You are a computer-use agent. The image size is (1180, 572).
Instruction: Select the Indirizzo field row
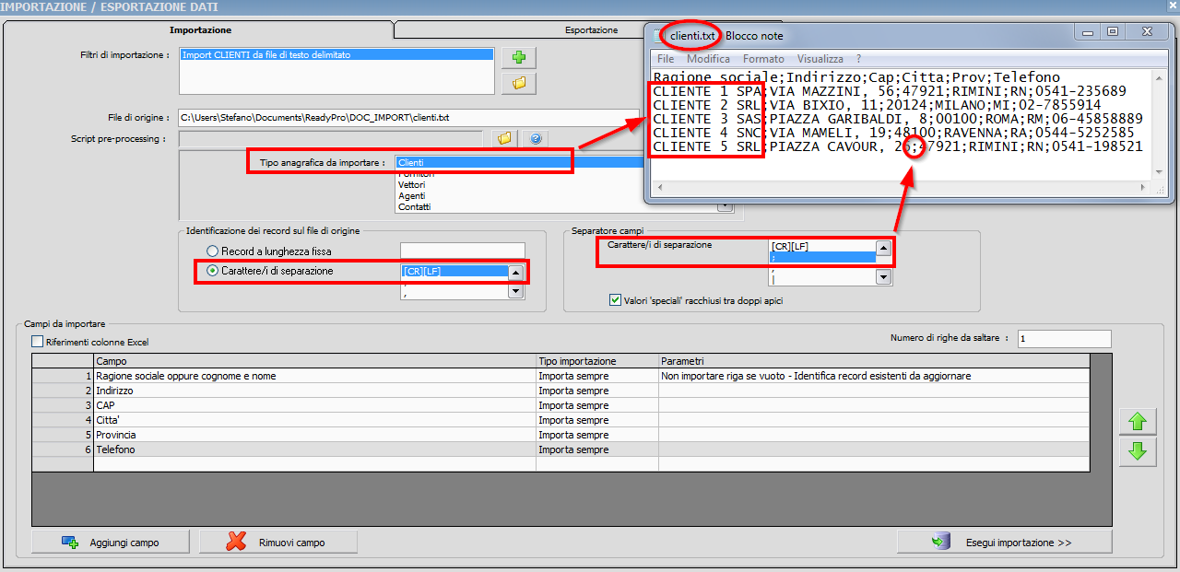560,391
